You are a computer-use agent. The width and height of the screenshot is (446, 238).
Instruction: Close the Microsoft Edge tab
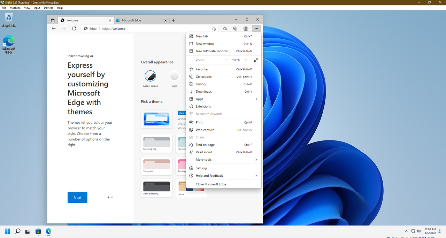click(x=165, y=20)
